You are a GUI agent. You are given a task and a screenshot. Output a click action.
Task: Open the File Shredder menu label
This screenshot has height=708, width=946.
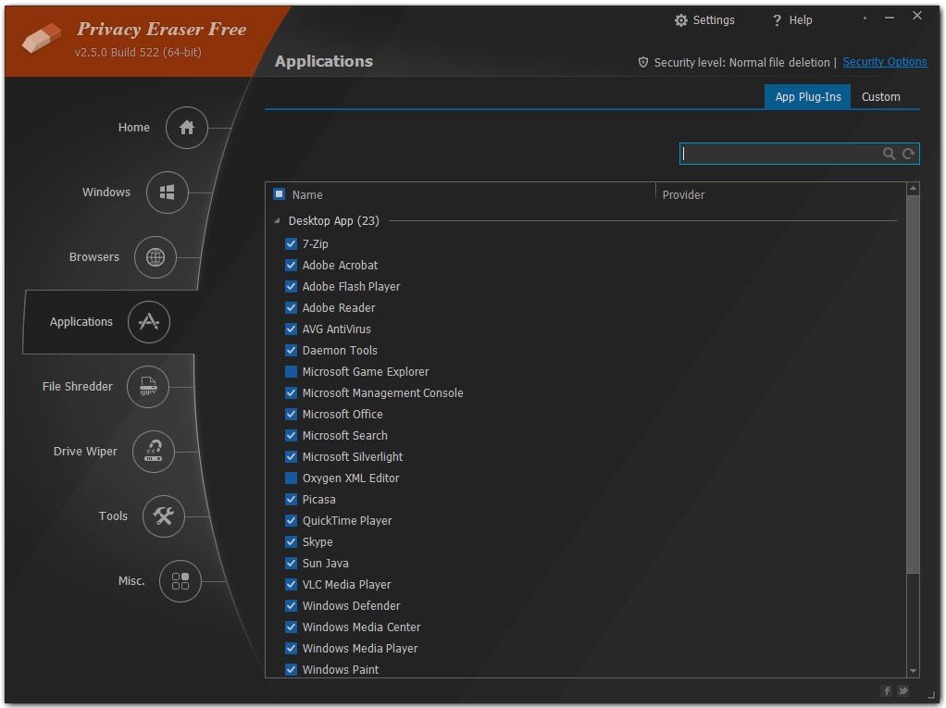(x=77, y=387)
